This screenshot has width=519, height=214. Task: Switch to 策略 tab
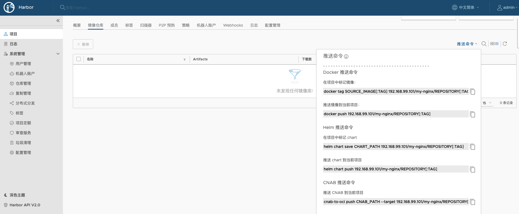click(x=186, y=25)
